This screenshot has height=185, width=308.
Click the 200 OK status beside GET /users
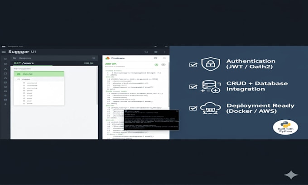tap(89, 63)
